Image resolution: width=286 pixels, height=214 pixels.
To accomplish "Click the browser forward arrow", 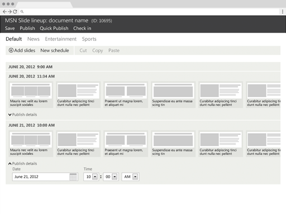I will 9,12.
